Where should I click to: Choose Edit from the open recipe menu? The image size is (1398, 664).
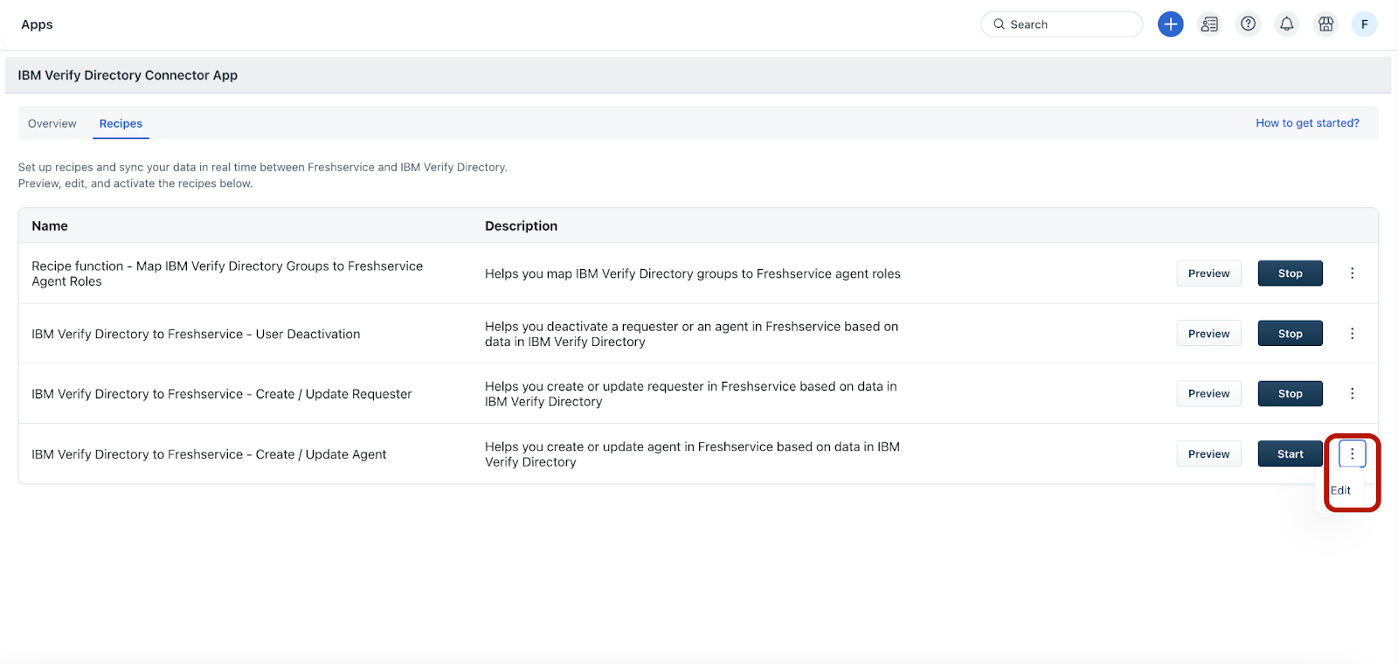click(x=1340, y=491)
